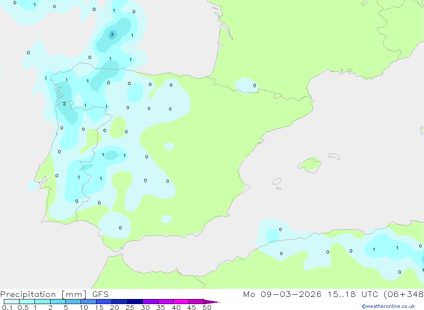This screenshot has height=310, width=424.
Task: Click the above-50 mm arrow tip in legend
Action: (x=212, y=302)
